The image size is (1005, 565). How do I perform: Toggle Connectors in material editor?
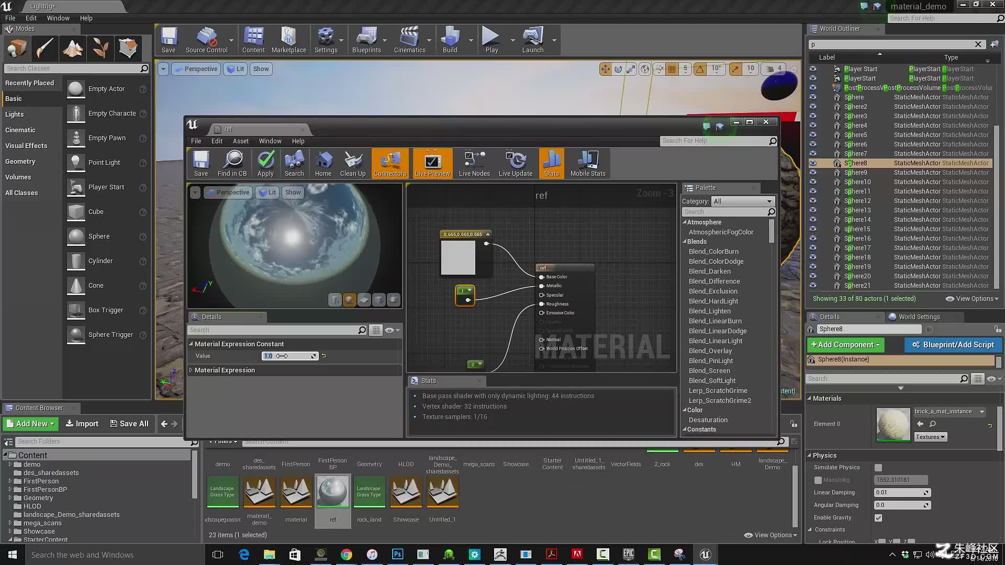(x=390, y=164)
